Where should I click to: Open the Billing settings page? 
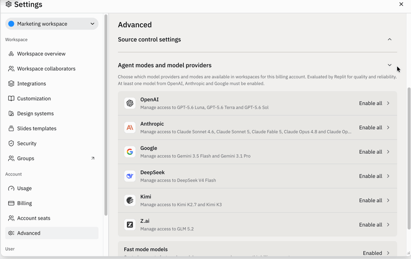click(52, 203)
